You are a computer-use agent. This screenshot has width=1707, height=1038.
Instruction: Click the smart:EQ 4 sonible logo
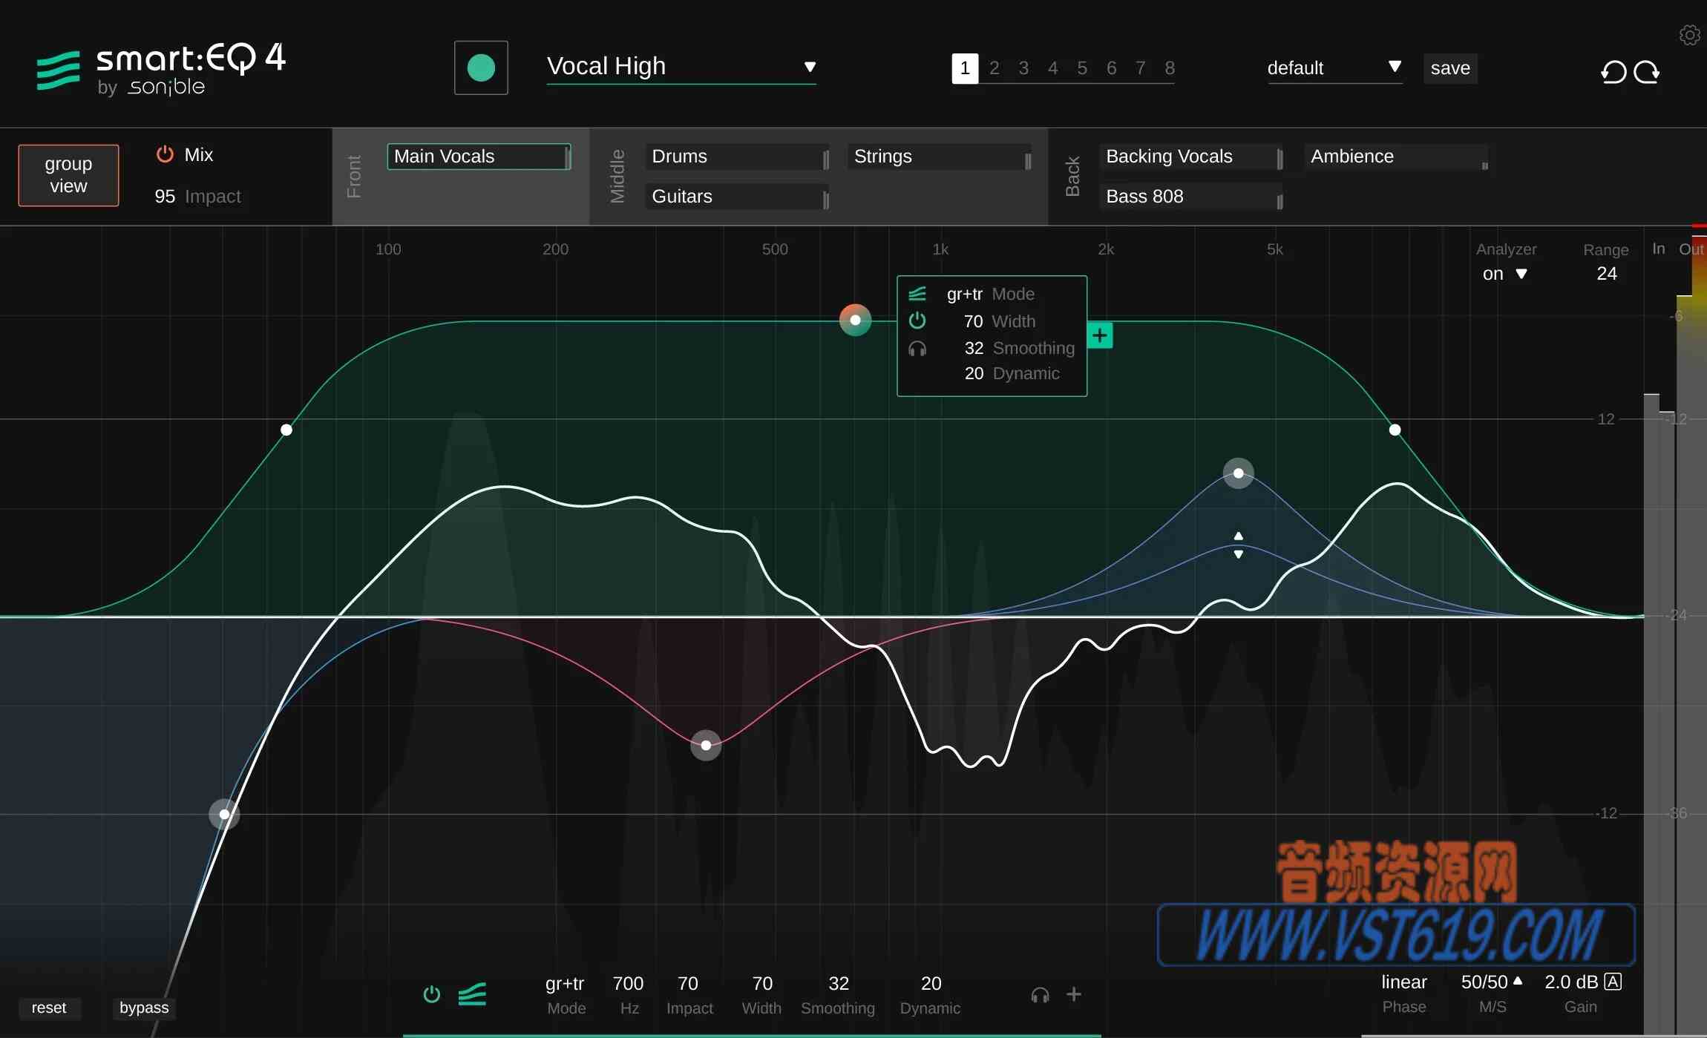pyautogui.click(x=161, y=70)
